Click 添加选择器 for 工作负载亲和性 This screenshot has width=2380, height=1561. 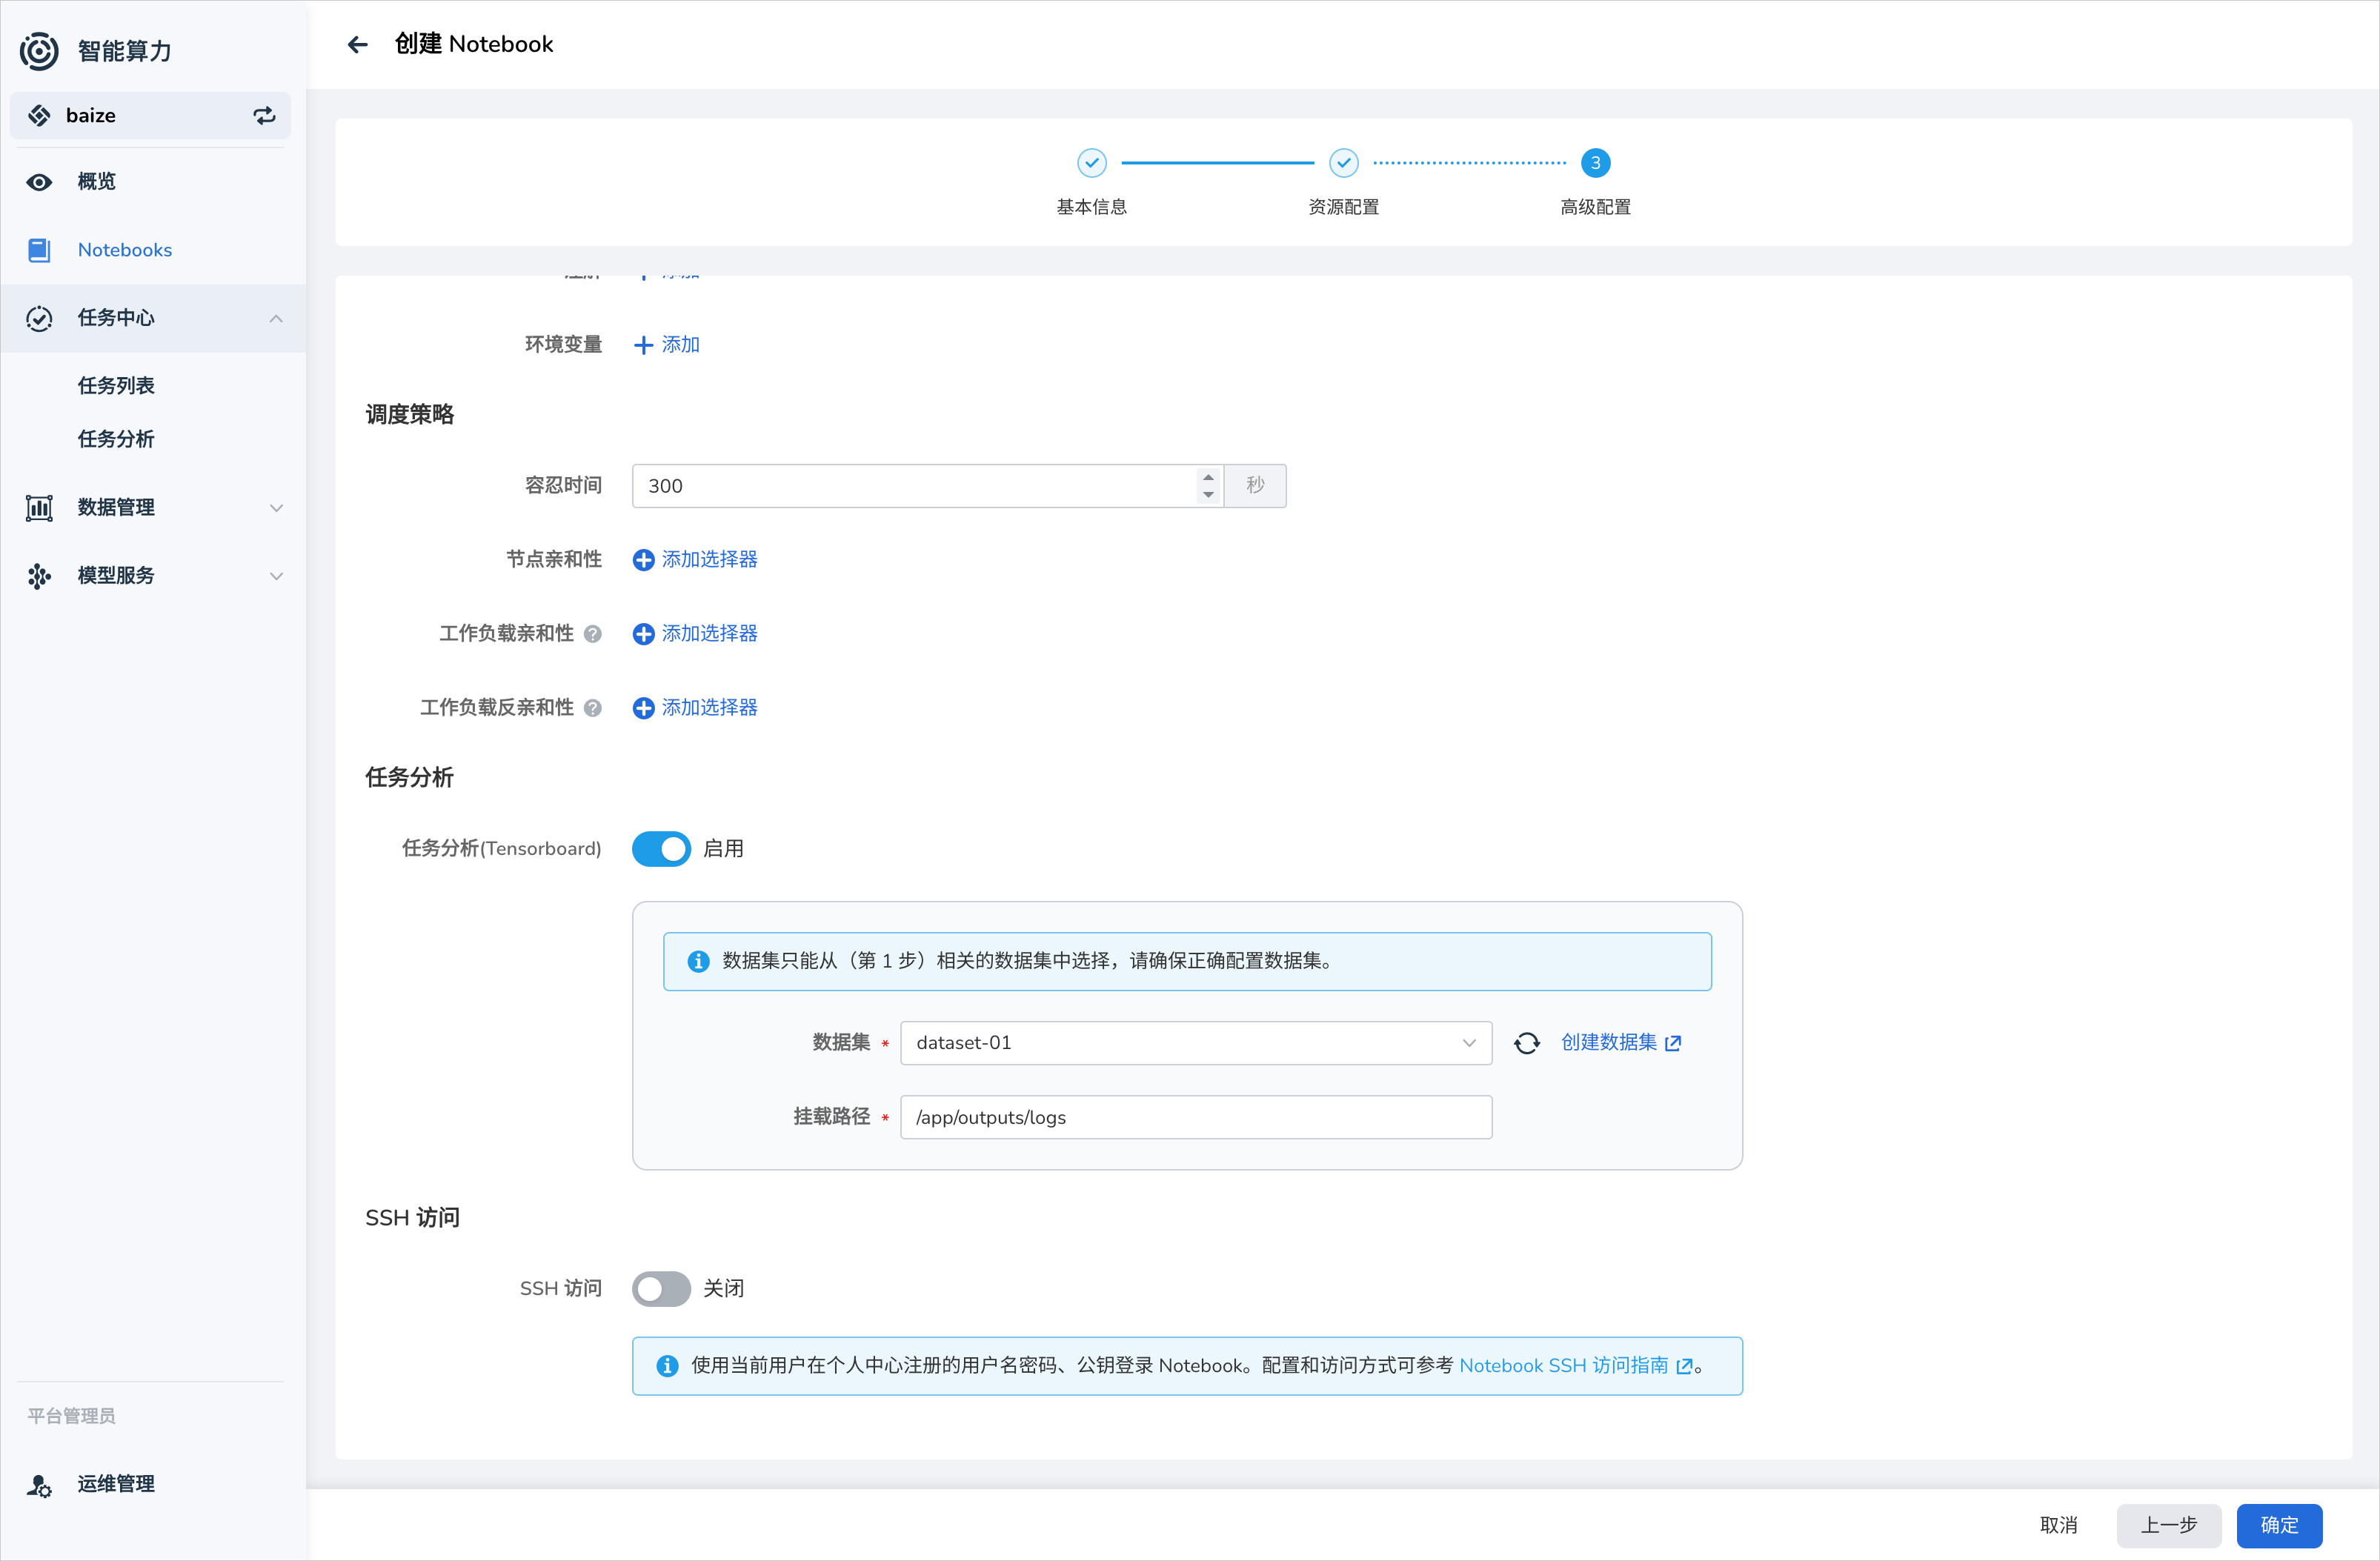point(709,634)
